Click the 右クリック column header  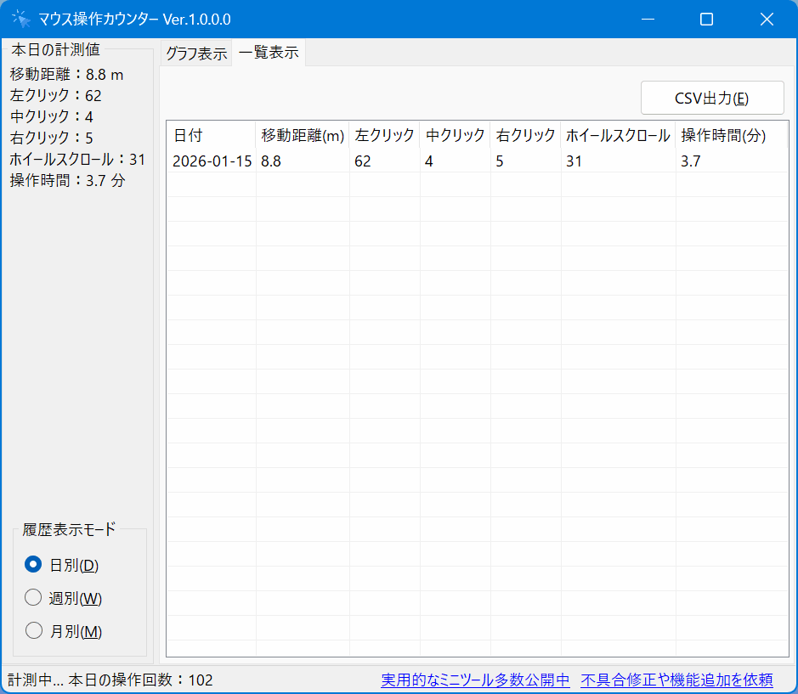525,136
